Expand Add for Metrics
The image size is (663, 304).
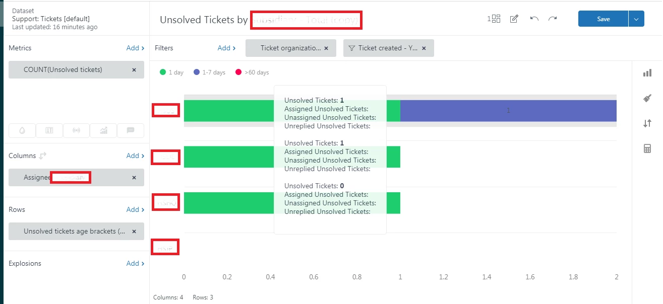pos(135,48)
